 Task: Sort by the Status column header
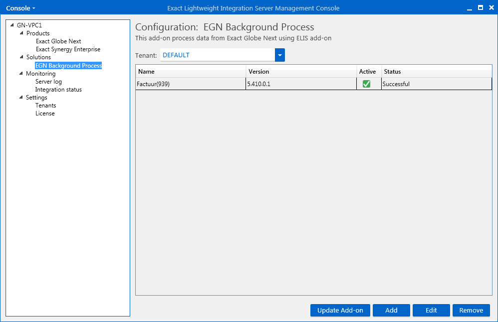pos(437,72)
